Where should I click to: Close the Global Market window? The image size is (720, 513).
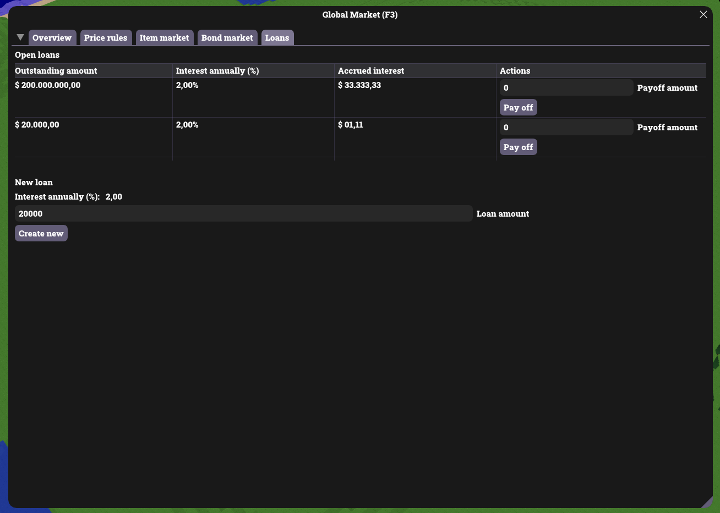[x=703, y=14]
